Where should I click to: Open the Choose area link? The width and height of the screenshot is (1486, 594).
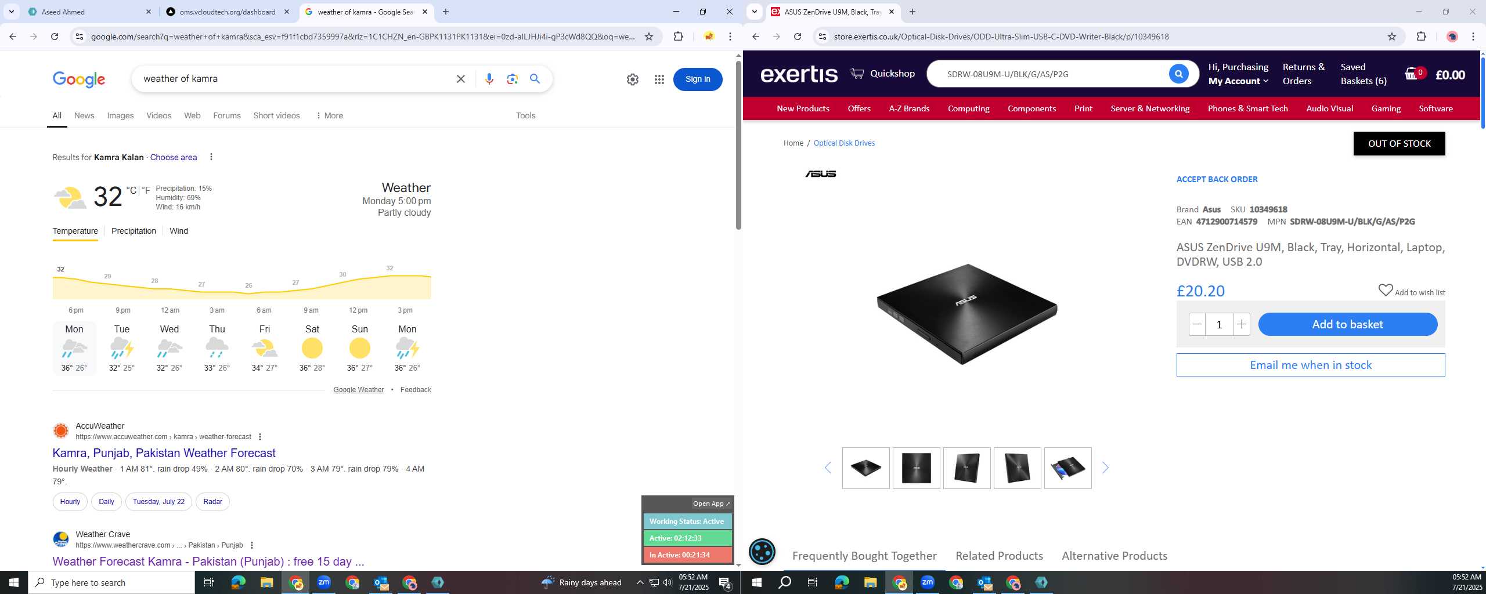tap(173, 157)
